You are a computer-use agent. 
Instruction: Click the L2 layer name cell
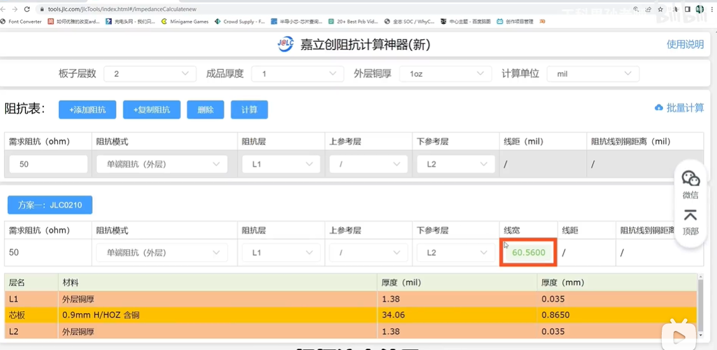(x=31, y=332)
